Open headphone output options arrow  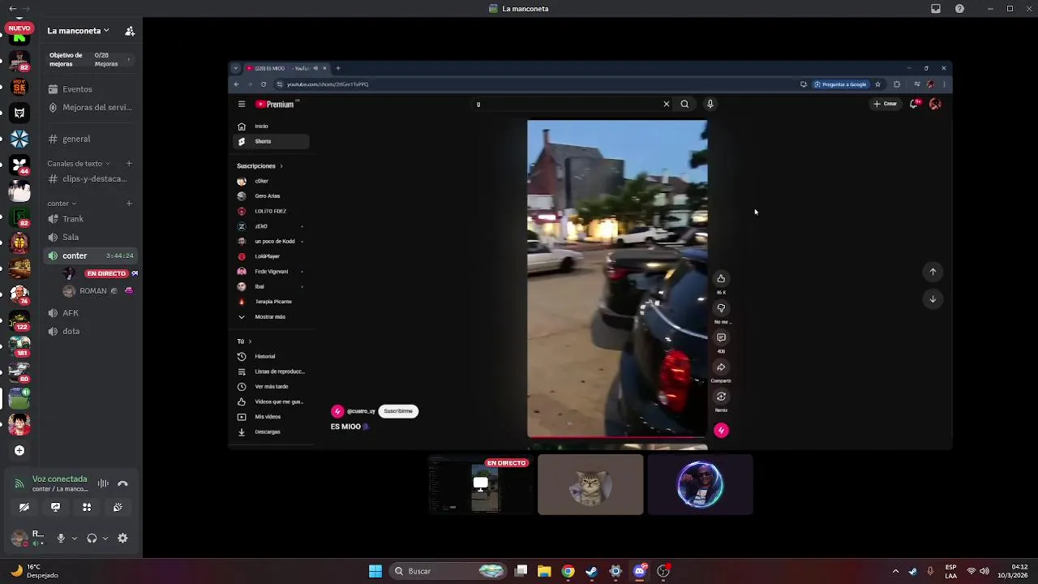coord(105,538)
